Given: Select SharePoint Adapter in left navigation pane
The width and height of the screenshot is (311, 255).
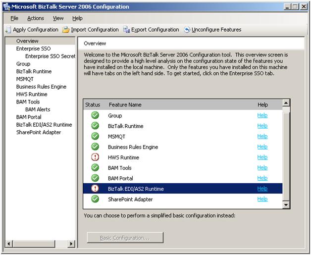Looking at the screenshot, I should pyautogui.click(x=39, y=132).
